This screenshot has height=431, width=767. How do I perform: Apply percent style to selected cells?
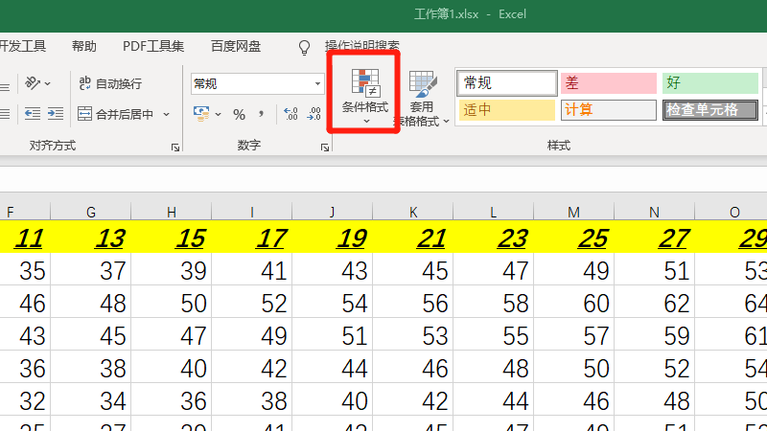tap(239, 115)
